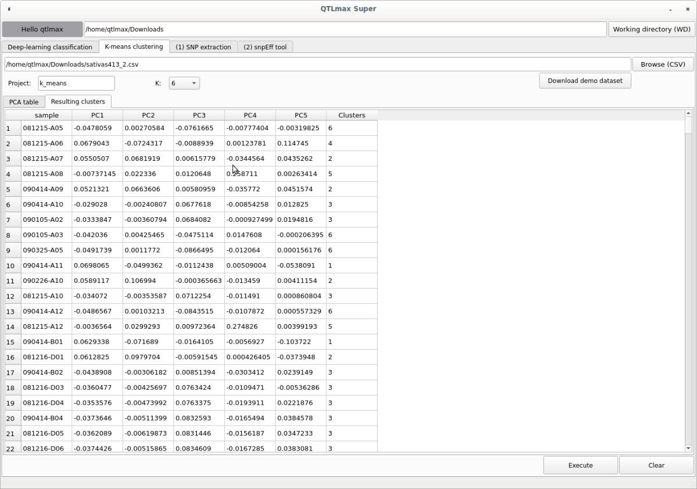Image resolution: width=697 pixels, height=489 pixels.
Task: Minimize the QTLmax Super window
Action: pyautogui.click(x=671, y=9)
